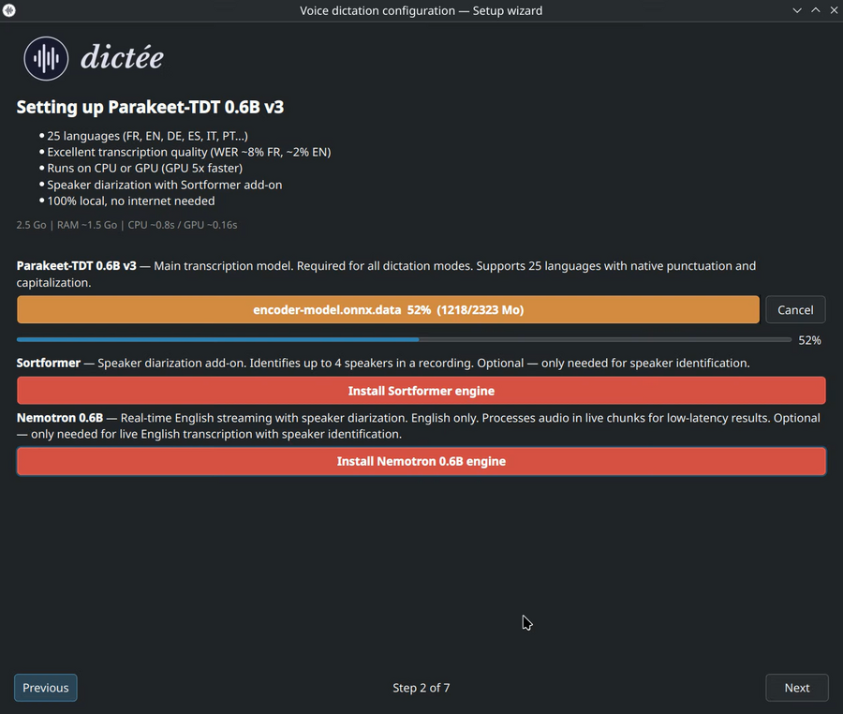Maximize the setup wizard window

point(816,10)
